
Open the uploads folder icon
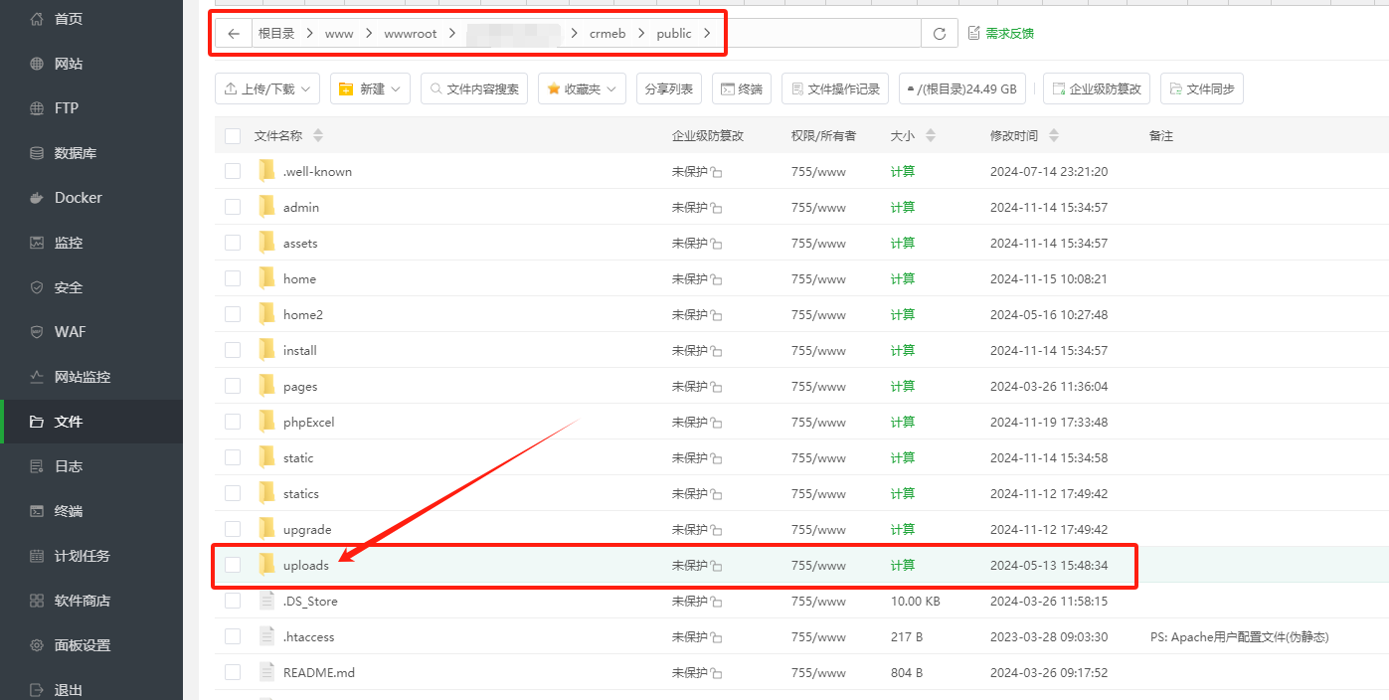pyautogui.click(x=266, y=565)
